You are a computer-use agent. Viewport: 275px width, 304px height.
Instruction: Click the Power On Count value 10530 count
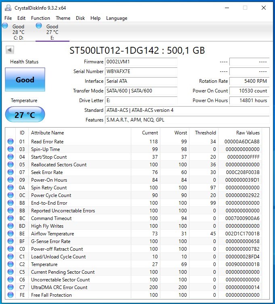tap(250, 91)
